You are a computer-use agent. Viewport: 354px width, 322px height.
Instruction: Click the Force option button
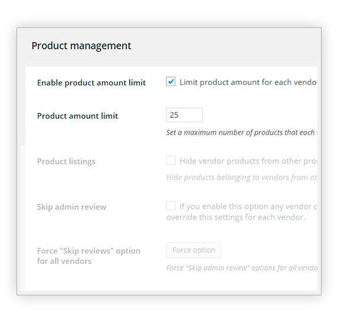[x=194, y=250]
